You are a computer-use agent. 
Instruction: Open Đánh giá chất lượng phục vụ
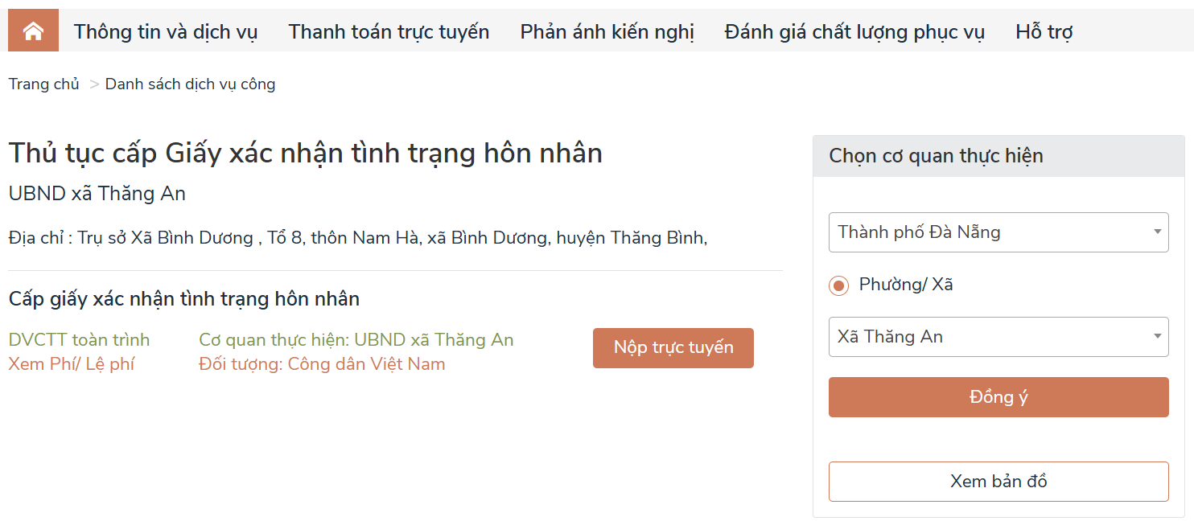(x=854, y=32)
